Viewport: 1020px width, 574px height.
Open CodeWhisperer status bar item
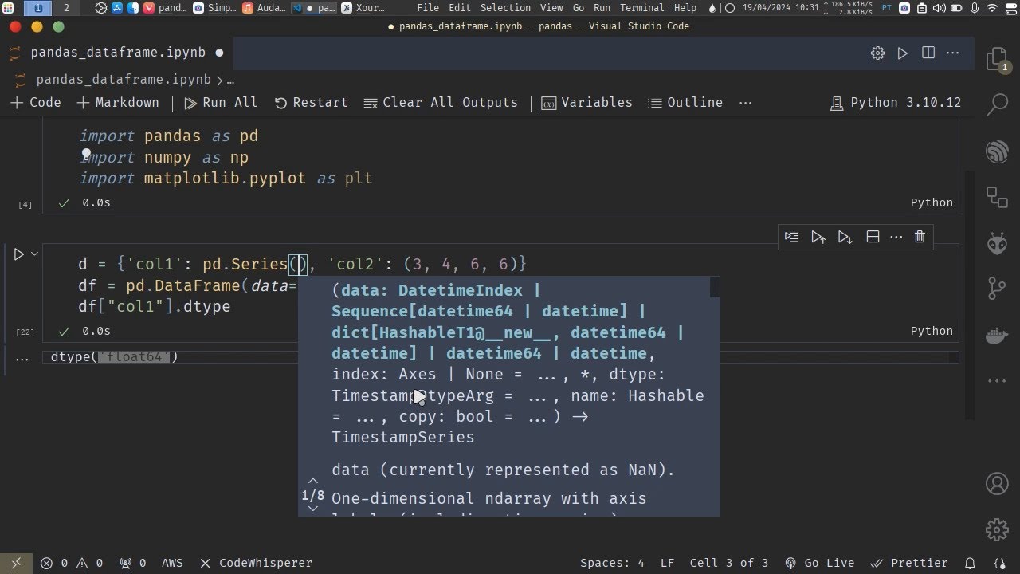point(256,563)
